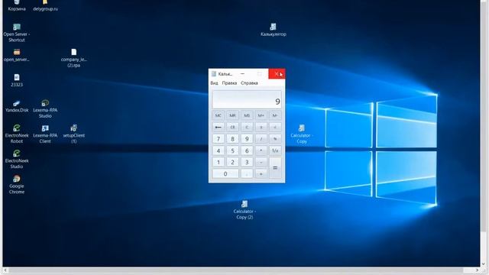Click digit 3 on the calculator

[247, 162]
